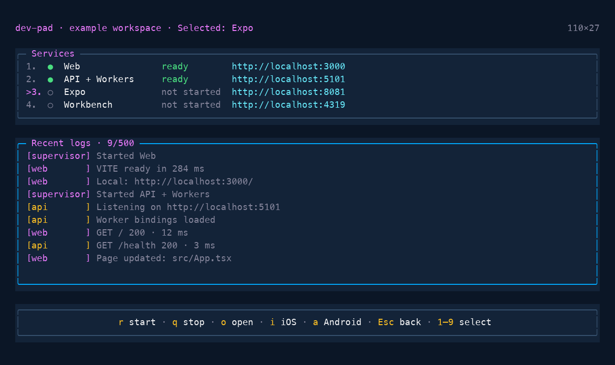
Task: Click the 'Recent logs · 9/500' panel title
Action: [83, 143]
